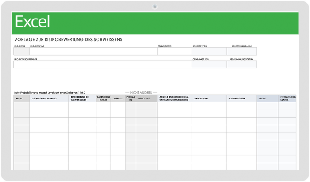Click the Wahrscheinlichkeit column header
The image size is (310, 182).
(103, 99)
